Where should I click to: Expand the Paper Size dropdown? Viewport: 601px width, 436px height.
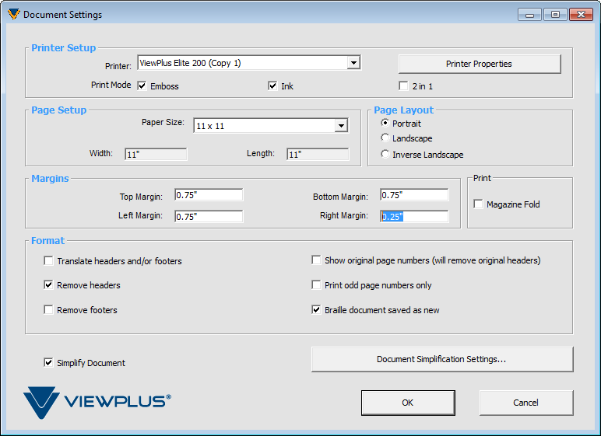[x=341, y=126]
